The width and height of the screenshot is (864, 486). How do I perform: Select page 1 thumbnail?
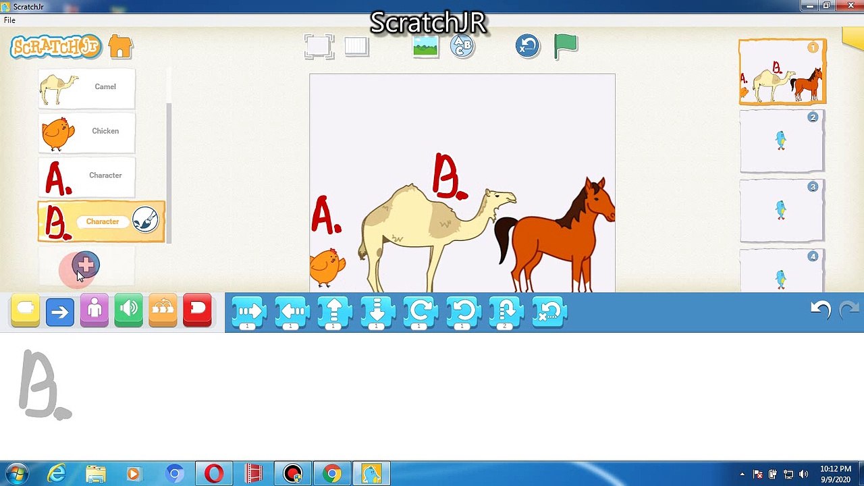click(x=782, y=72)
